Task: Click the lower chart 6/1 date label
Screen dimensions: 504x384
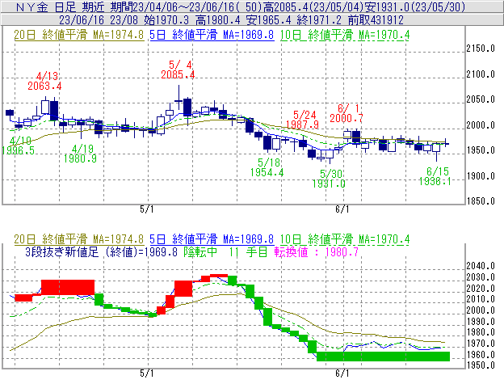Action: click(342, 373)
